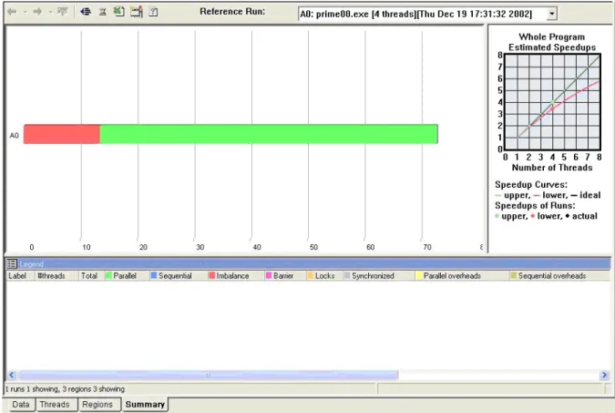Click the help question mark icon

pyautogui.click(x=153, y=12)
